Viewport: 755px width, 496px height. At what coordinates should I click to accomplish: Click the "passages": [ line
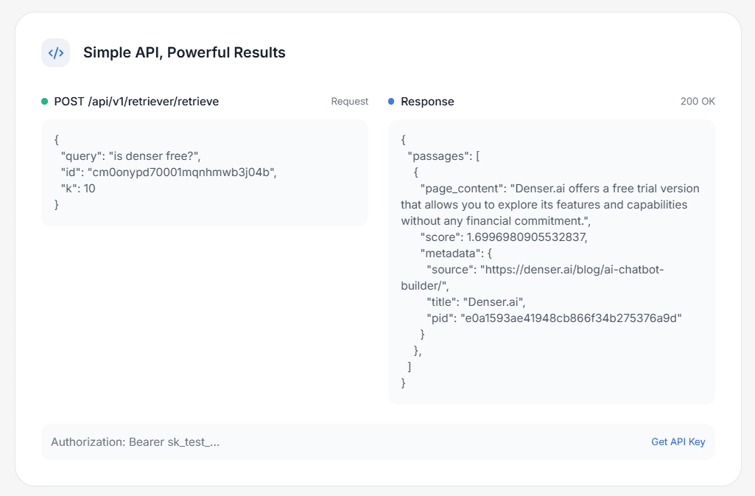tap(443, 156)
